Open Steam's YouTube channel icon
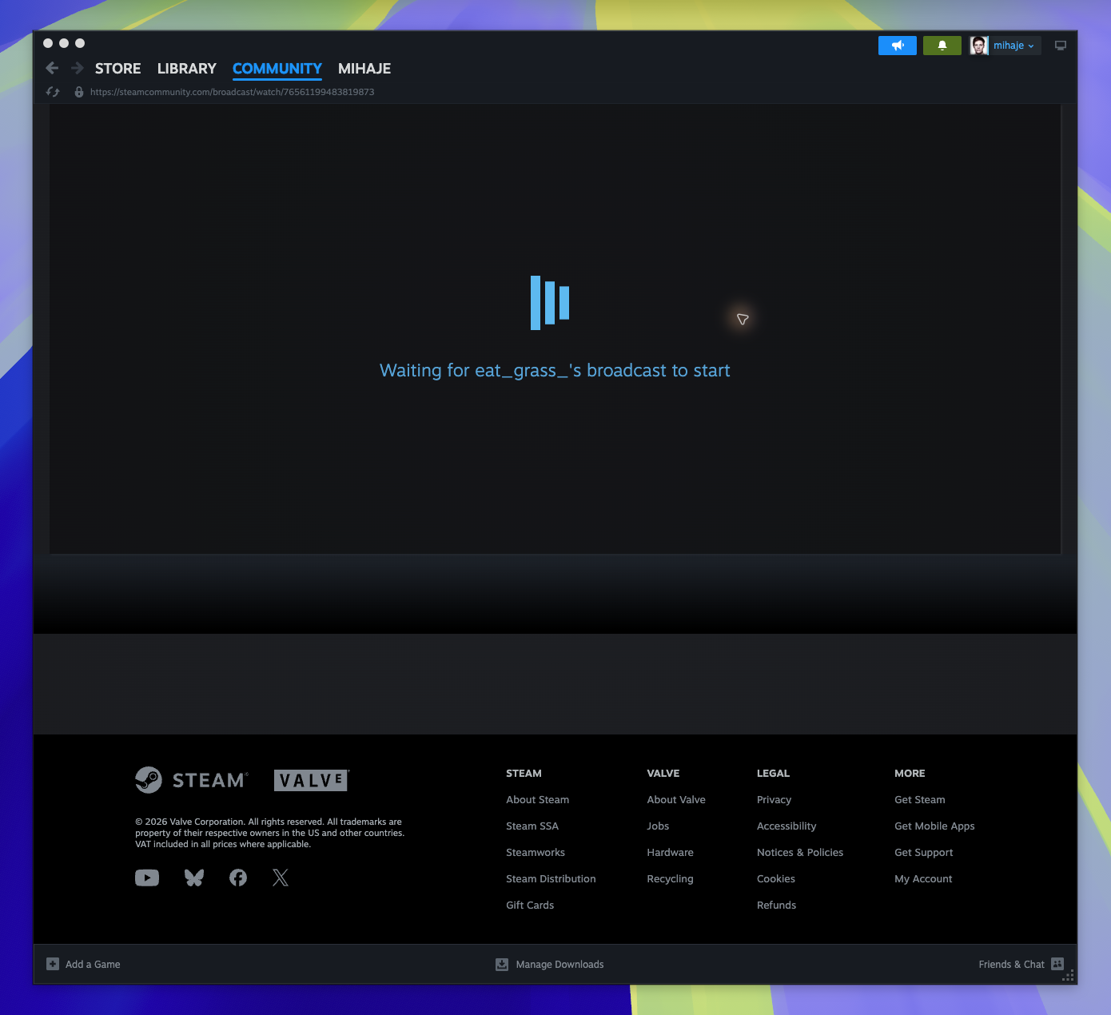 (x=147, y=878)
